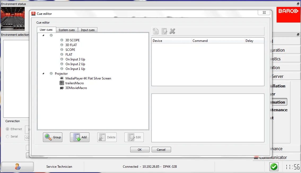Select the Serial connection radio button
Screen dimensions: 301x173
click(7, 137)
